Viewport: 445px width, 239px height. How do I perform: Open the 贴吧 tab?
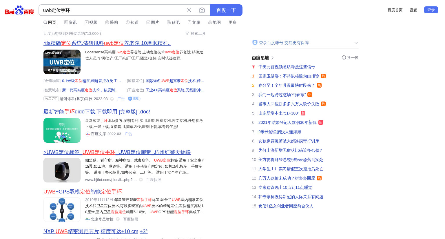[173, 22]
